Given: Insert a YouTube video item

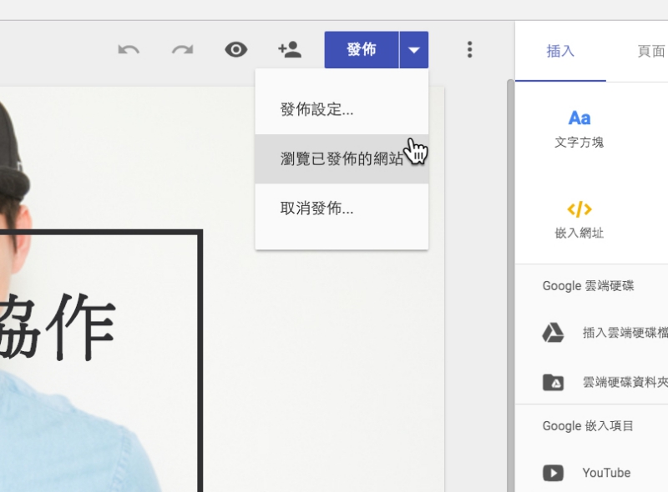Looking at the screenshot, I should click(x=605, y=473).
